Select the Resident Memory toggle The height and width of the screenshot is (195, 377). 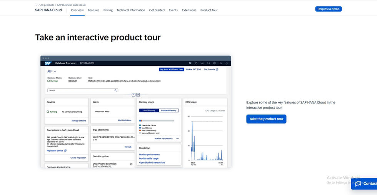[169, 110]
